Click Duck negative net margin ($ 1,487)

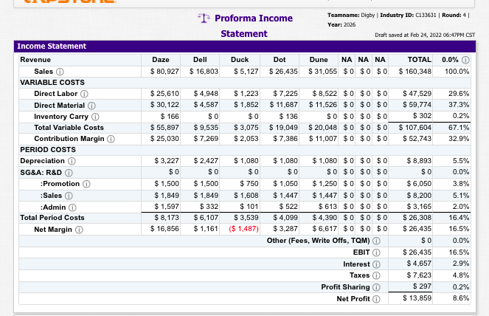[x=244, y=229]
